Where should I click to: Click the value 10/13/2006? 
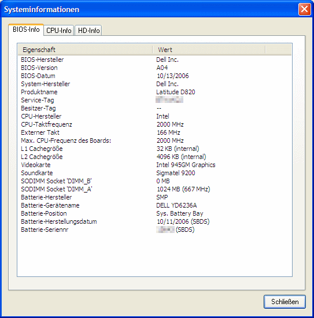pyautogui.click(x=173, y=76)
